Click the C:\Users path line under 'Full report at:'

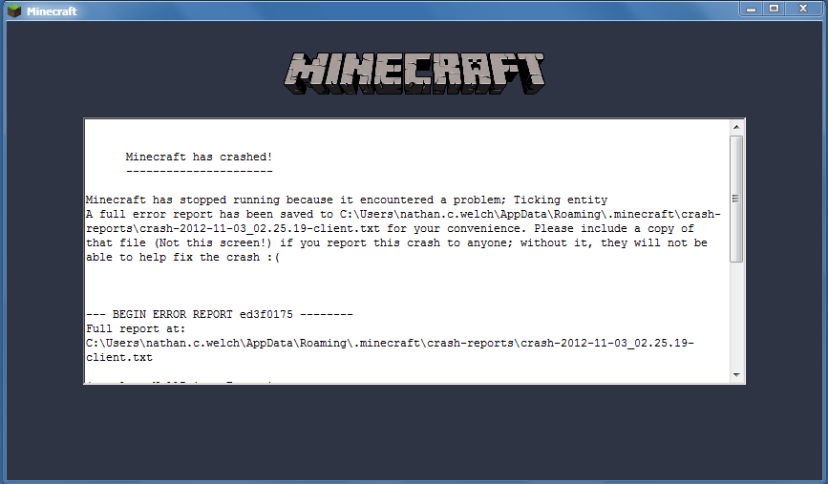coord(390,343)
